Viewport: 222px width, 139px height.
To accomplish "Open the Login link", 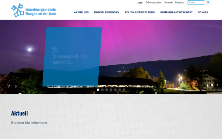I will click(139, 3).
